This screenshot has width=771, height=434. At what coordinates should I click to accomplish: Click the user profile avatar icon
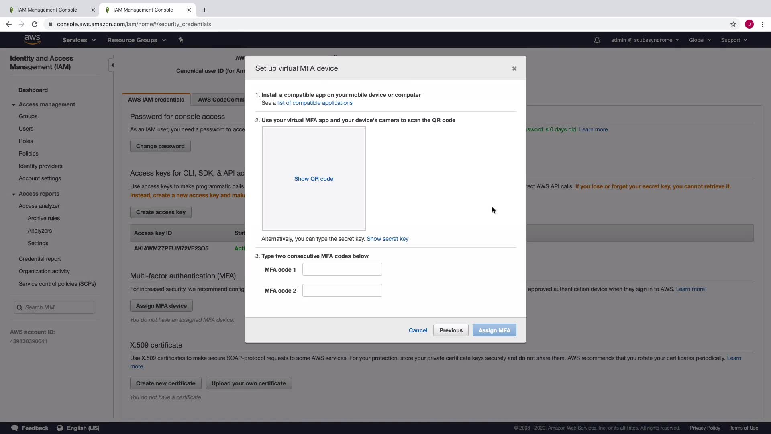tap(749, 24)
